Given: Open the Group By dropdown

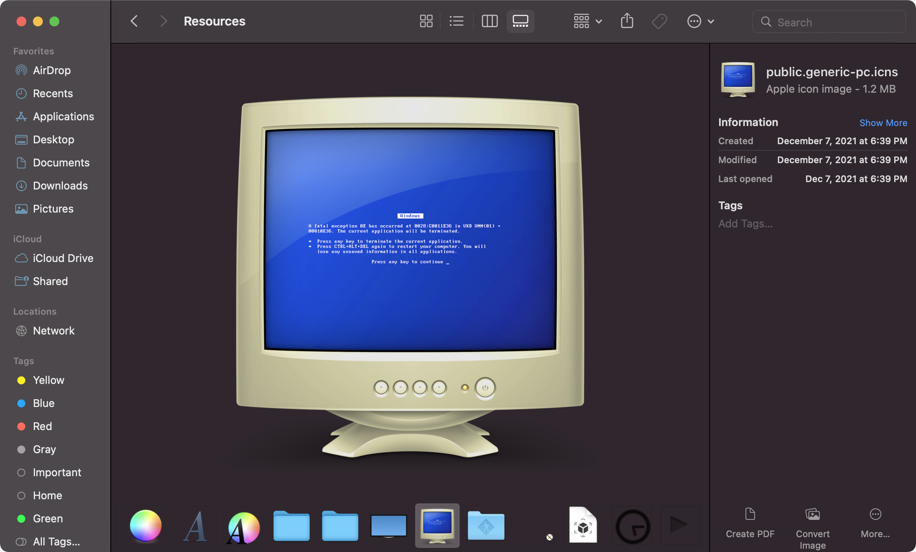Looking at the screenshot, I should (x=588, y=21).
